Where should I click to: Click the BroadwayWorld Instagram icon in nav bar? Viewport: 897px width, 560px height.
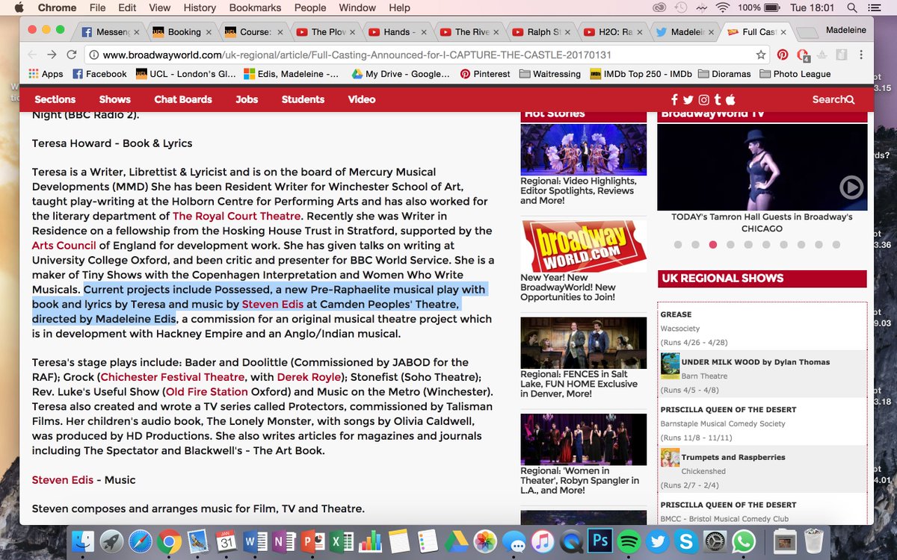(703, 99)
